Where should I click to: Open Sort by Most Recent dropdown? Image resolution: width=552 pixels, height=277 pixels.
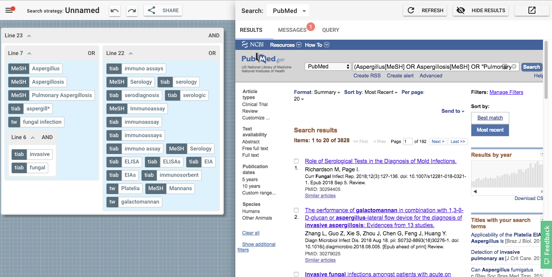(371, 92)
